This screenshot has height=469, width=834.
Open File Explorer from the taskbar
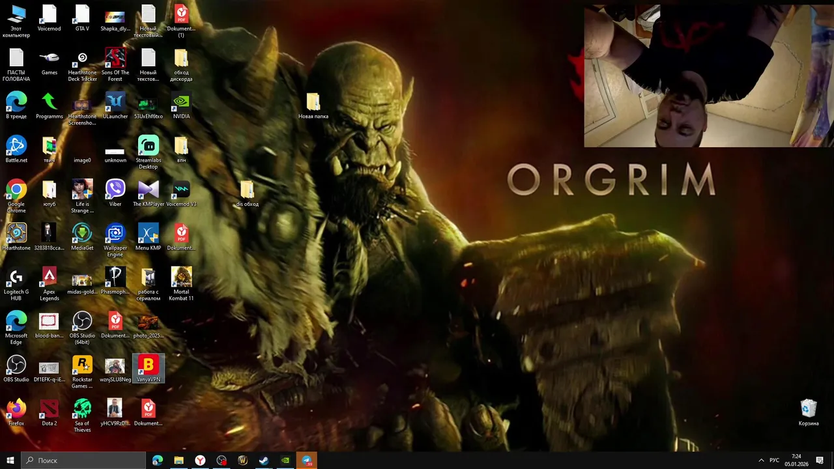tap(179, 461)
